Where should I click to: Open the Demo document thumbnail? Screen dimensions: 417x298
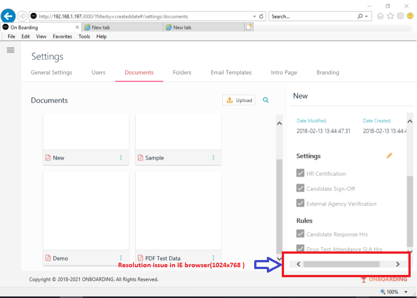pos(86,211)
